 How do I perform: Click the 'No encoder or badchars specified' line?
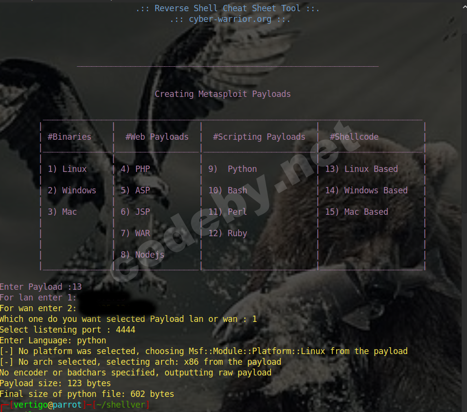(136, 373)
